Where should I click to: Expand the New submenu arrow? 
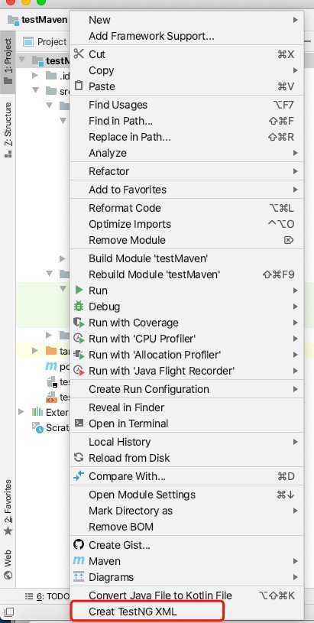click(296, 19)
